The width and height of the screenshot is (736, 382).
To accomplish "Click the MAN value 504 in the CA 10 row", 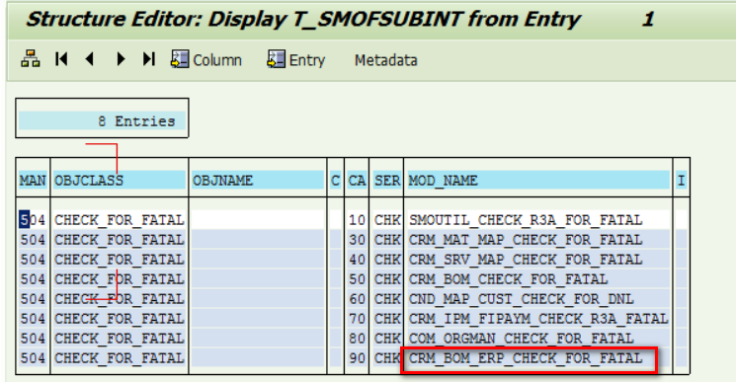I will coord(33,220).
